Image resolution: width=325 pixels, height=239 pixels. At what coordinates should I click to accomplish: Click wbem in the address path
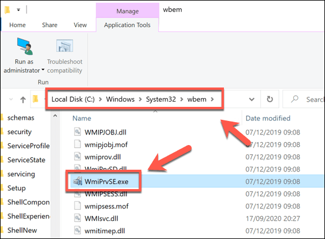[x=197, y=99]
